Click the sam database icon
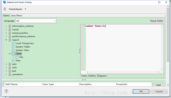 (x=10, y=64)
